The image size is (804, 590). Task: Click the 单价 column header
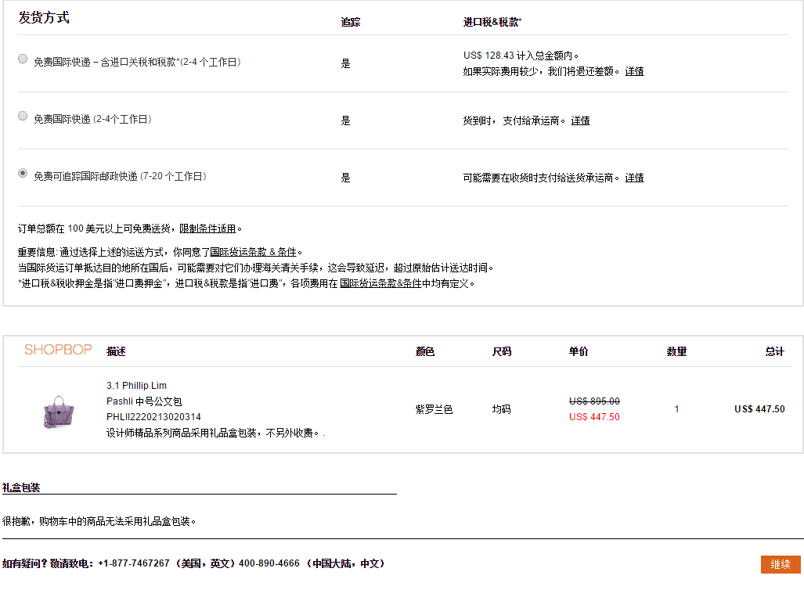pyautogui.click(x=579, y=351)
